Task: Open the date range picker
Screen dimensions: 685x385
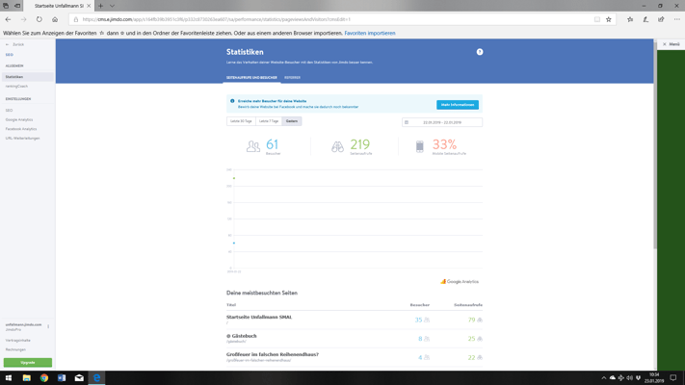Action: pyautogui.click(x=442, y=122)
